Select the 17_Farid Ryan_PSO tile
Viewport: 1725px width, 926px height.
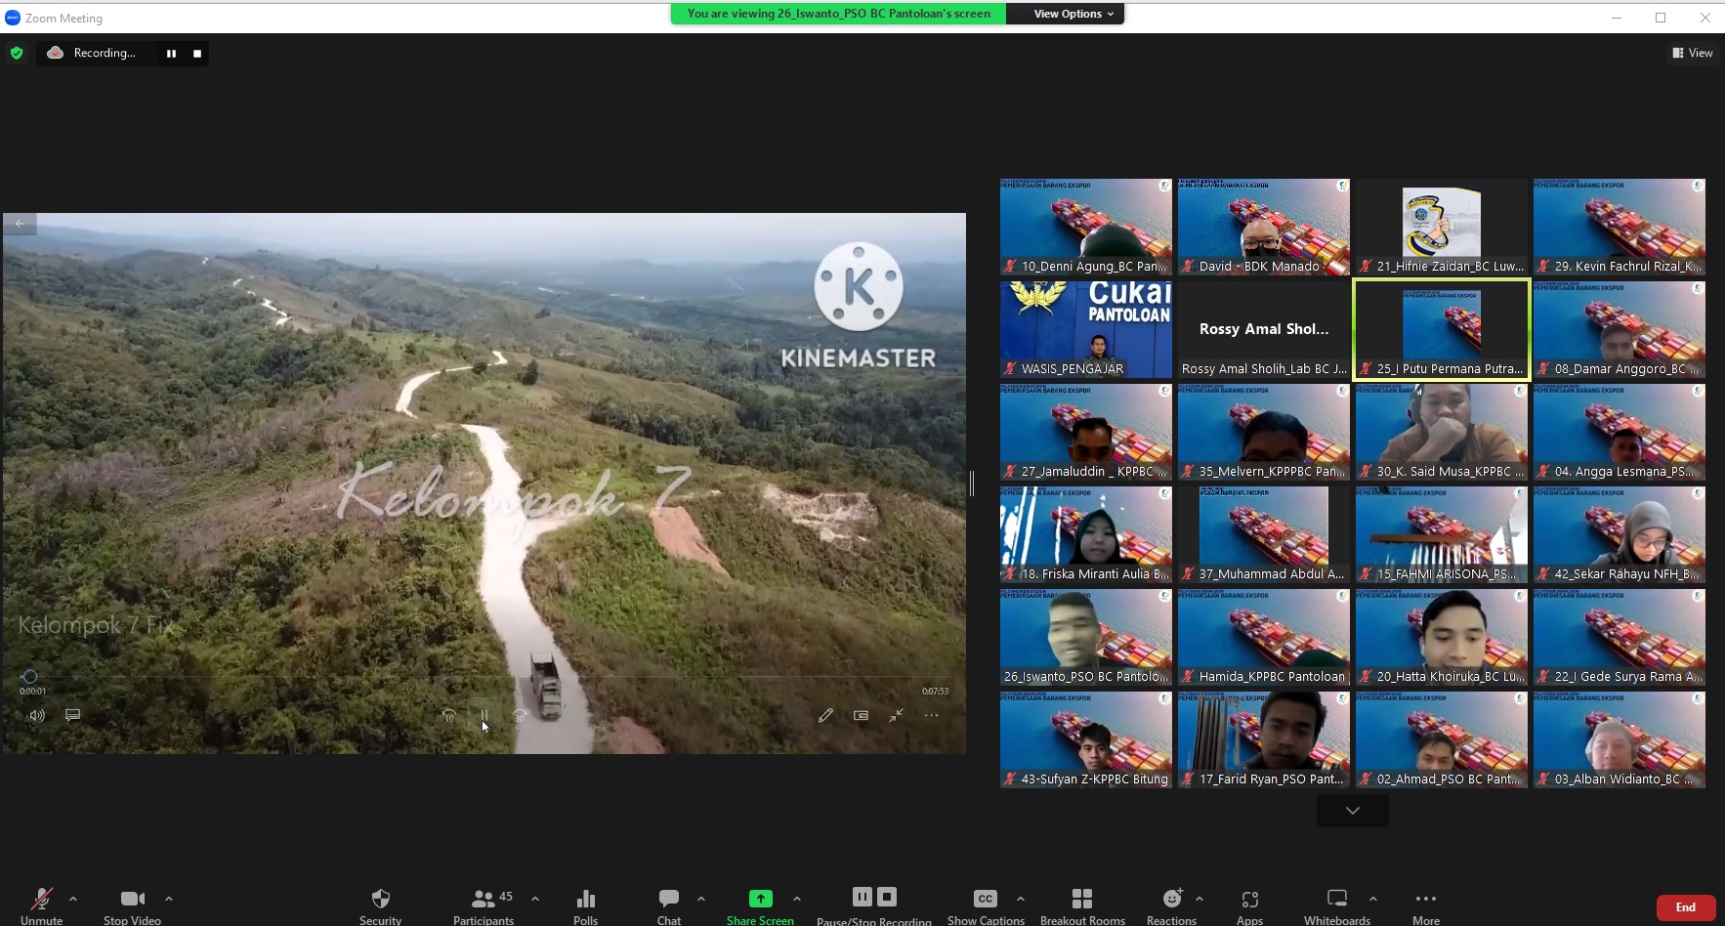tap(1264, 740)
